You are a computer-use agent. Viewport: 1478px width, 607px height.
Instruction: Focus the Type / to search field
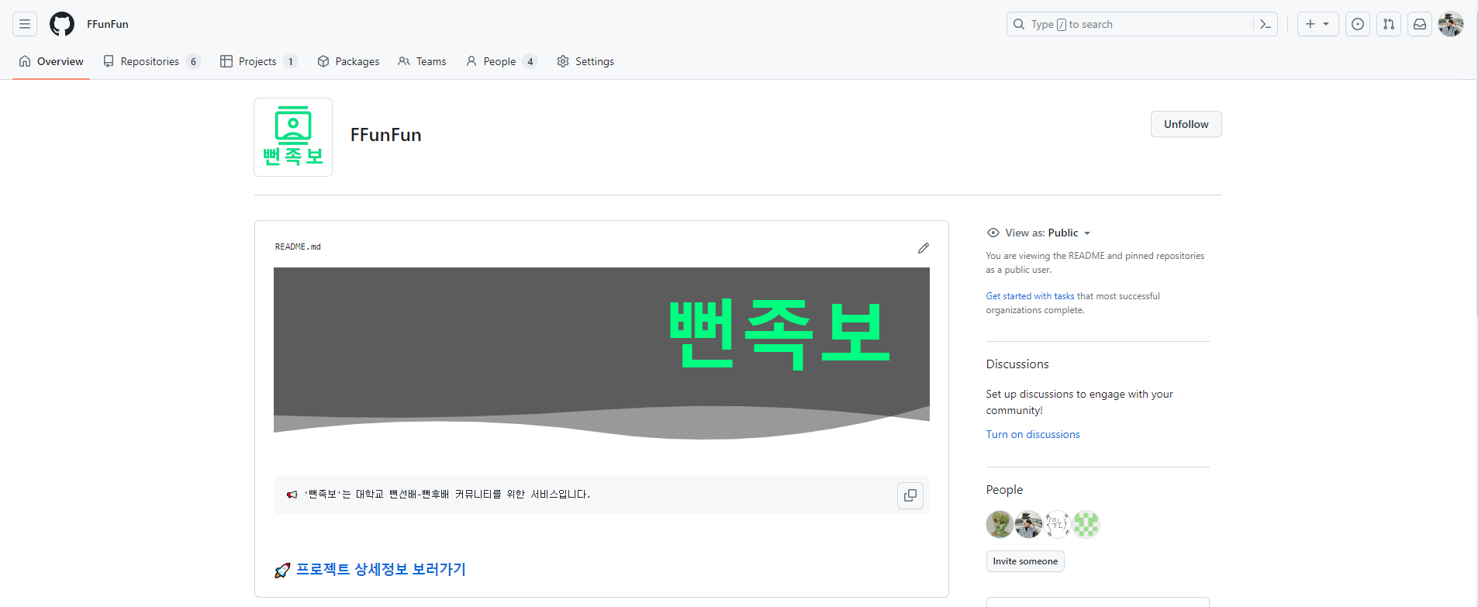pos(1141,24)
